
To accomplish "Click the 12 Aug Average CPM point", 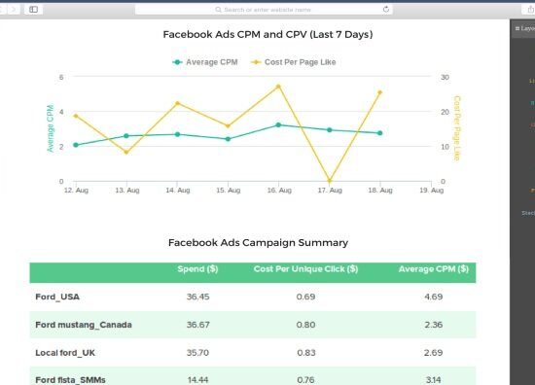I will coord(76,145).
